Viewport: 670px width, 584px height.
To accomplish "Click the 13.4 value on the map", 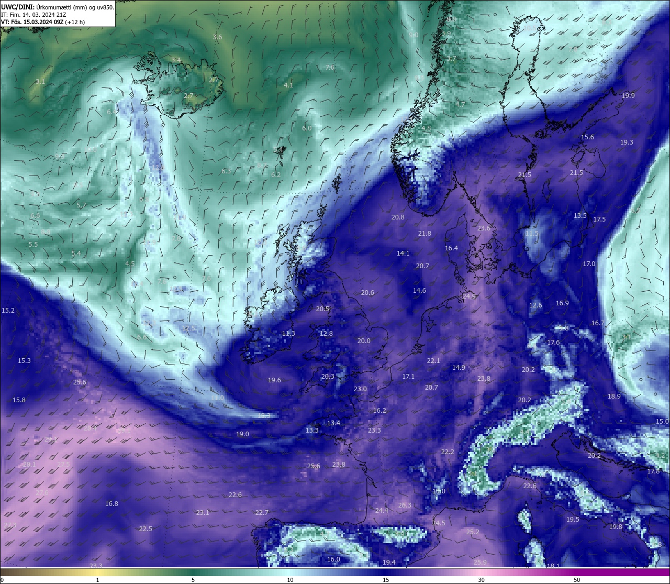I will [333, 423].
